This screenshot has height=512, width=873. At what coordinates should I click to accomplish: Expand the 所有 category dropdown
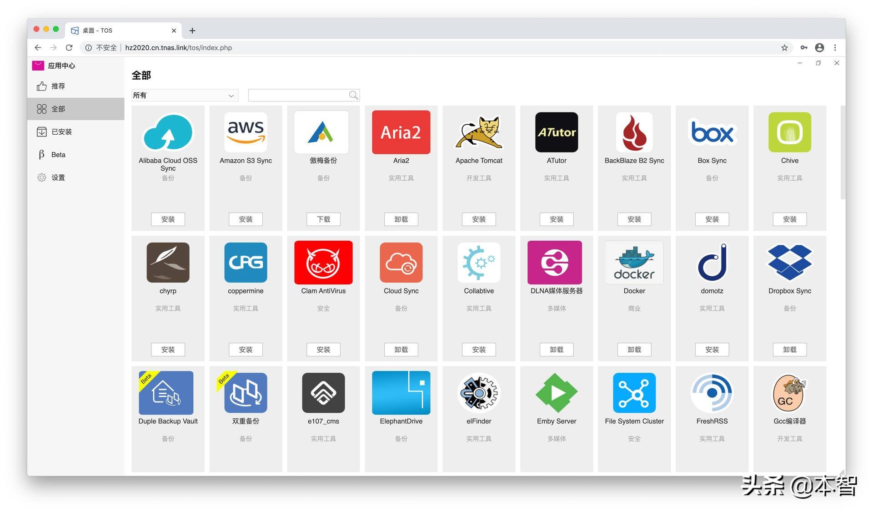[x=184, y=95]
